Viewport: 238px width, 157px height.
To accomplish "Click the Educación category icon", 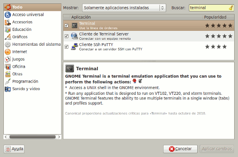I will [x=8, y=30].
